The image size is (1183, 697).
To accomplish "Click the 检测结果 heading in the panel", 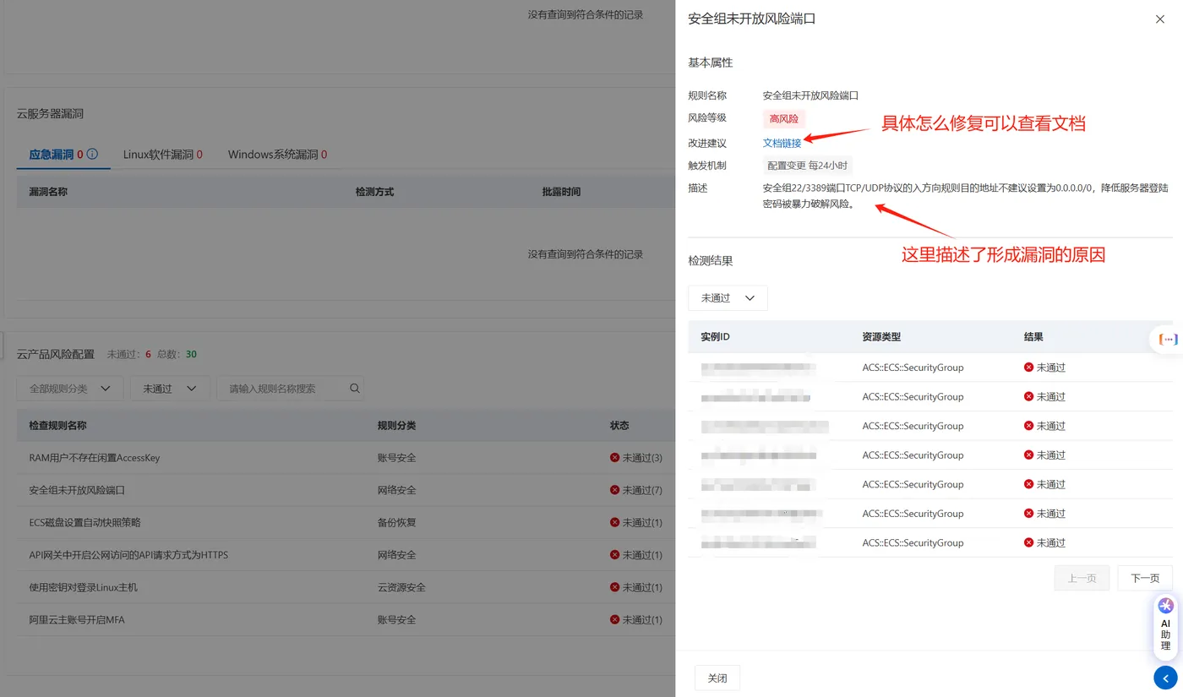I will click(711, 261).
